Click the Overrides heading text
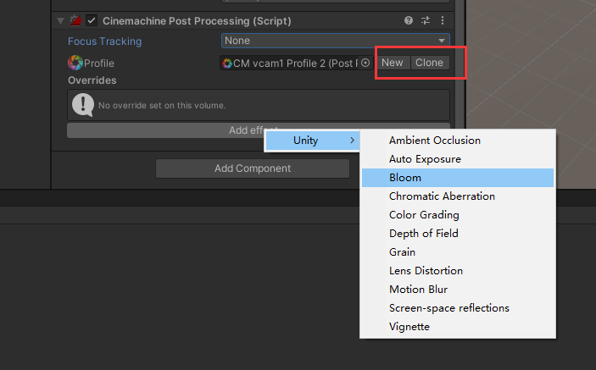This screenshot has width=596, height=370. click(92, 80)
